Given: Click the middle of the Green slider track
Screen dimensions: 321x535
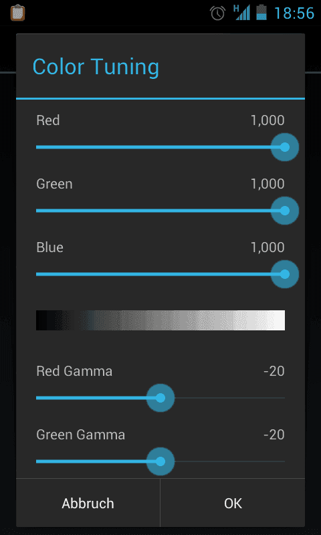Looking at the screenshot, I should click(160, 211).
